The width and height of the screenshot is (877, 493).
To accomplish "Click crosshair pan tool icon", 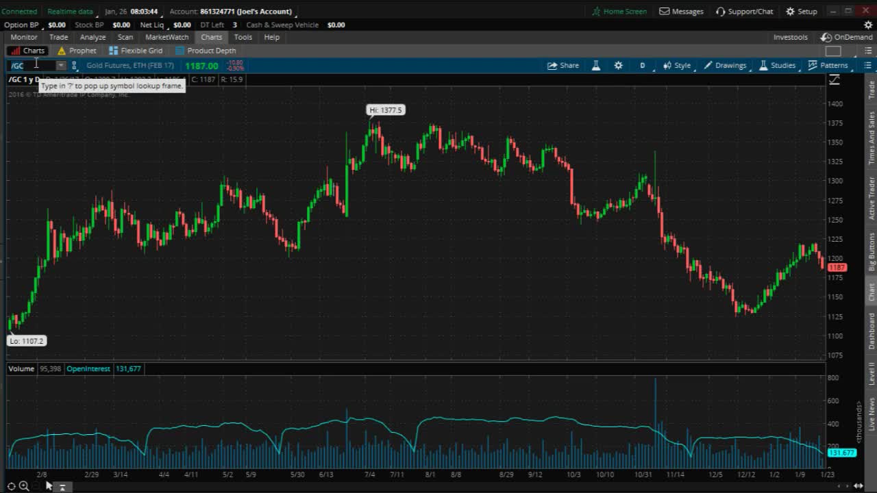I will (x=12, y=486).
